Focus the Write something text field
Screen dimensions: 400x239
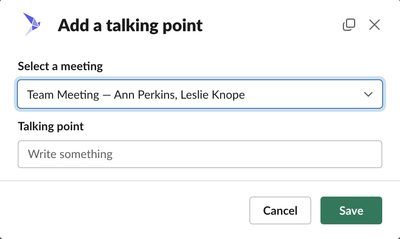(x=200, y=154)
